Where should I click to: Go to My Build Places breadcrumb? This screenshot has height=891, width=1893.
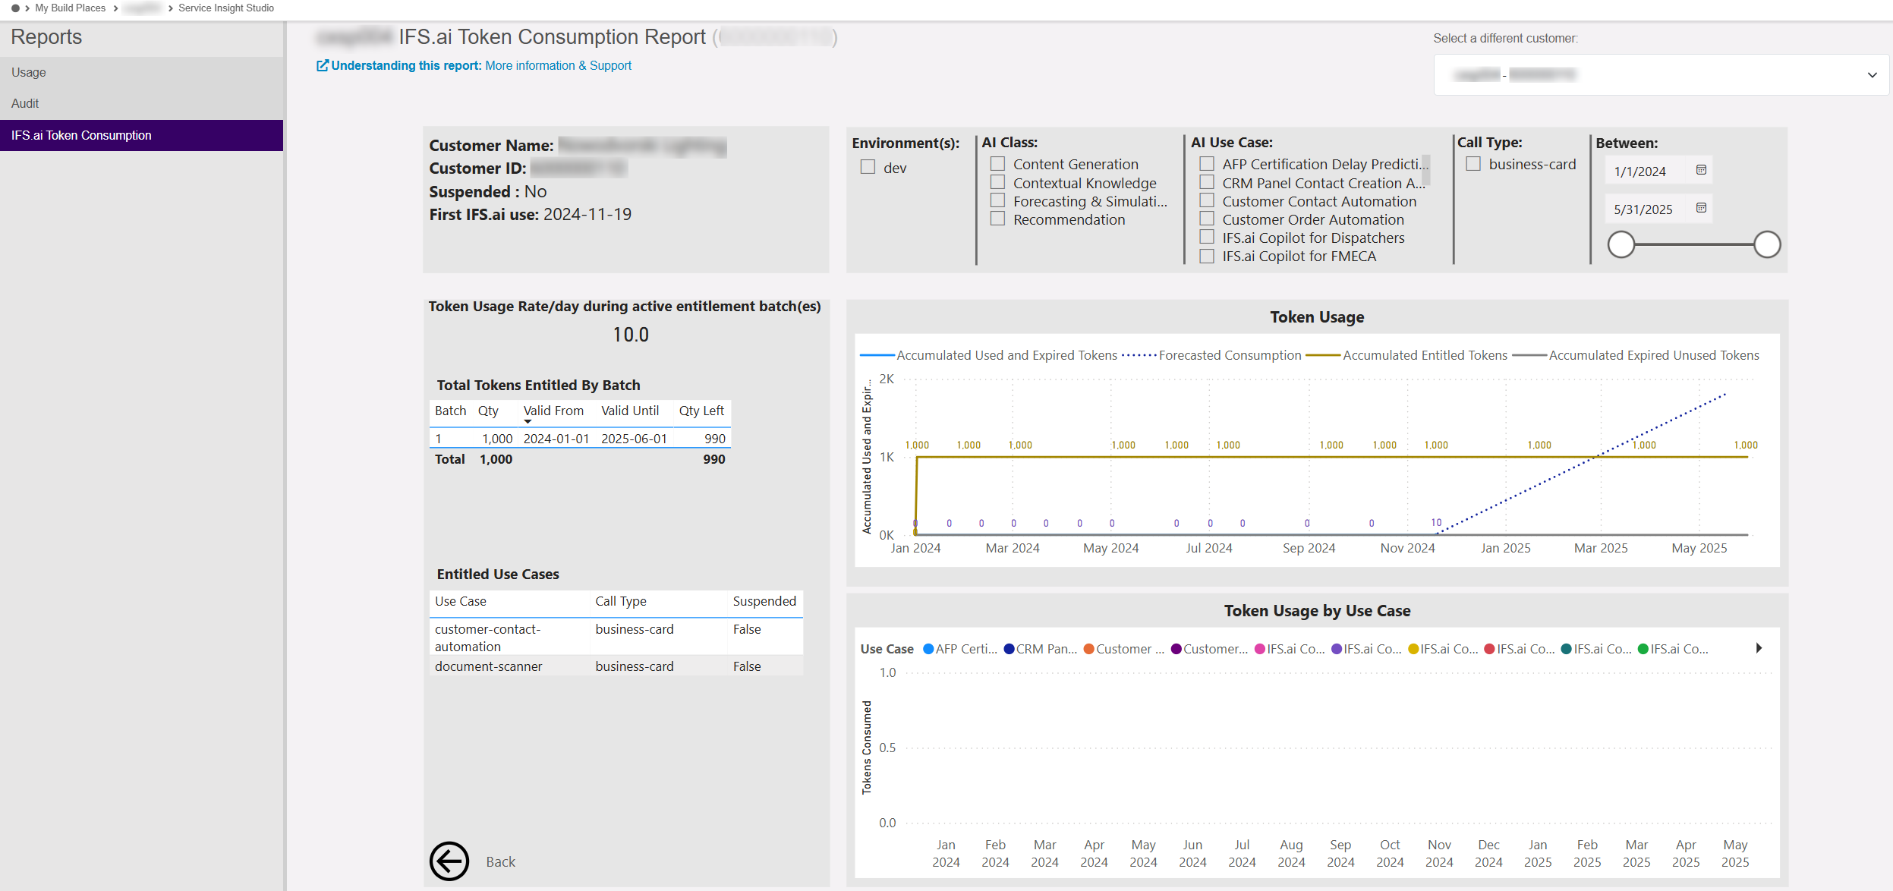(x=70, y=8)
